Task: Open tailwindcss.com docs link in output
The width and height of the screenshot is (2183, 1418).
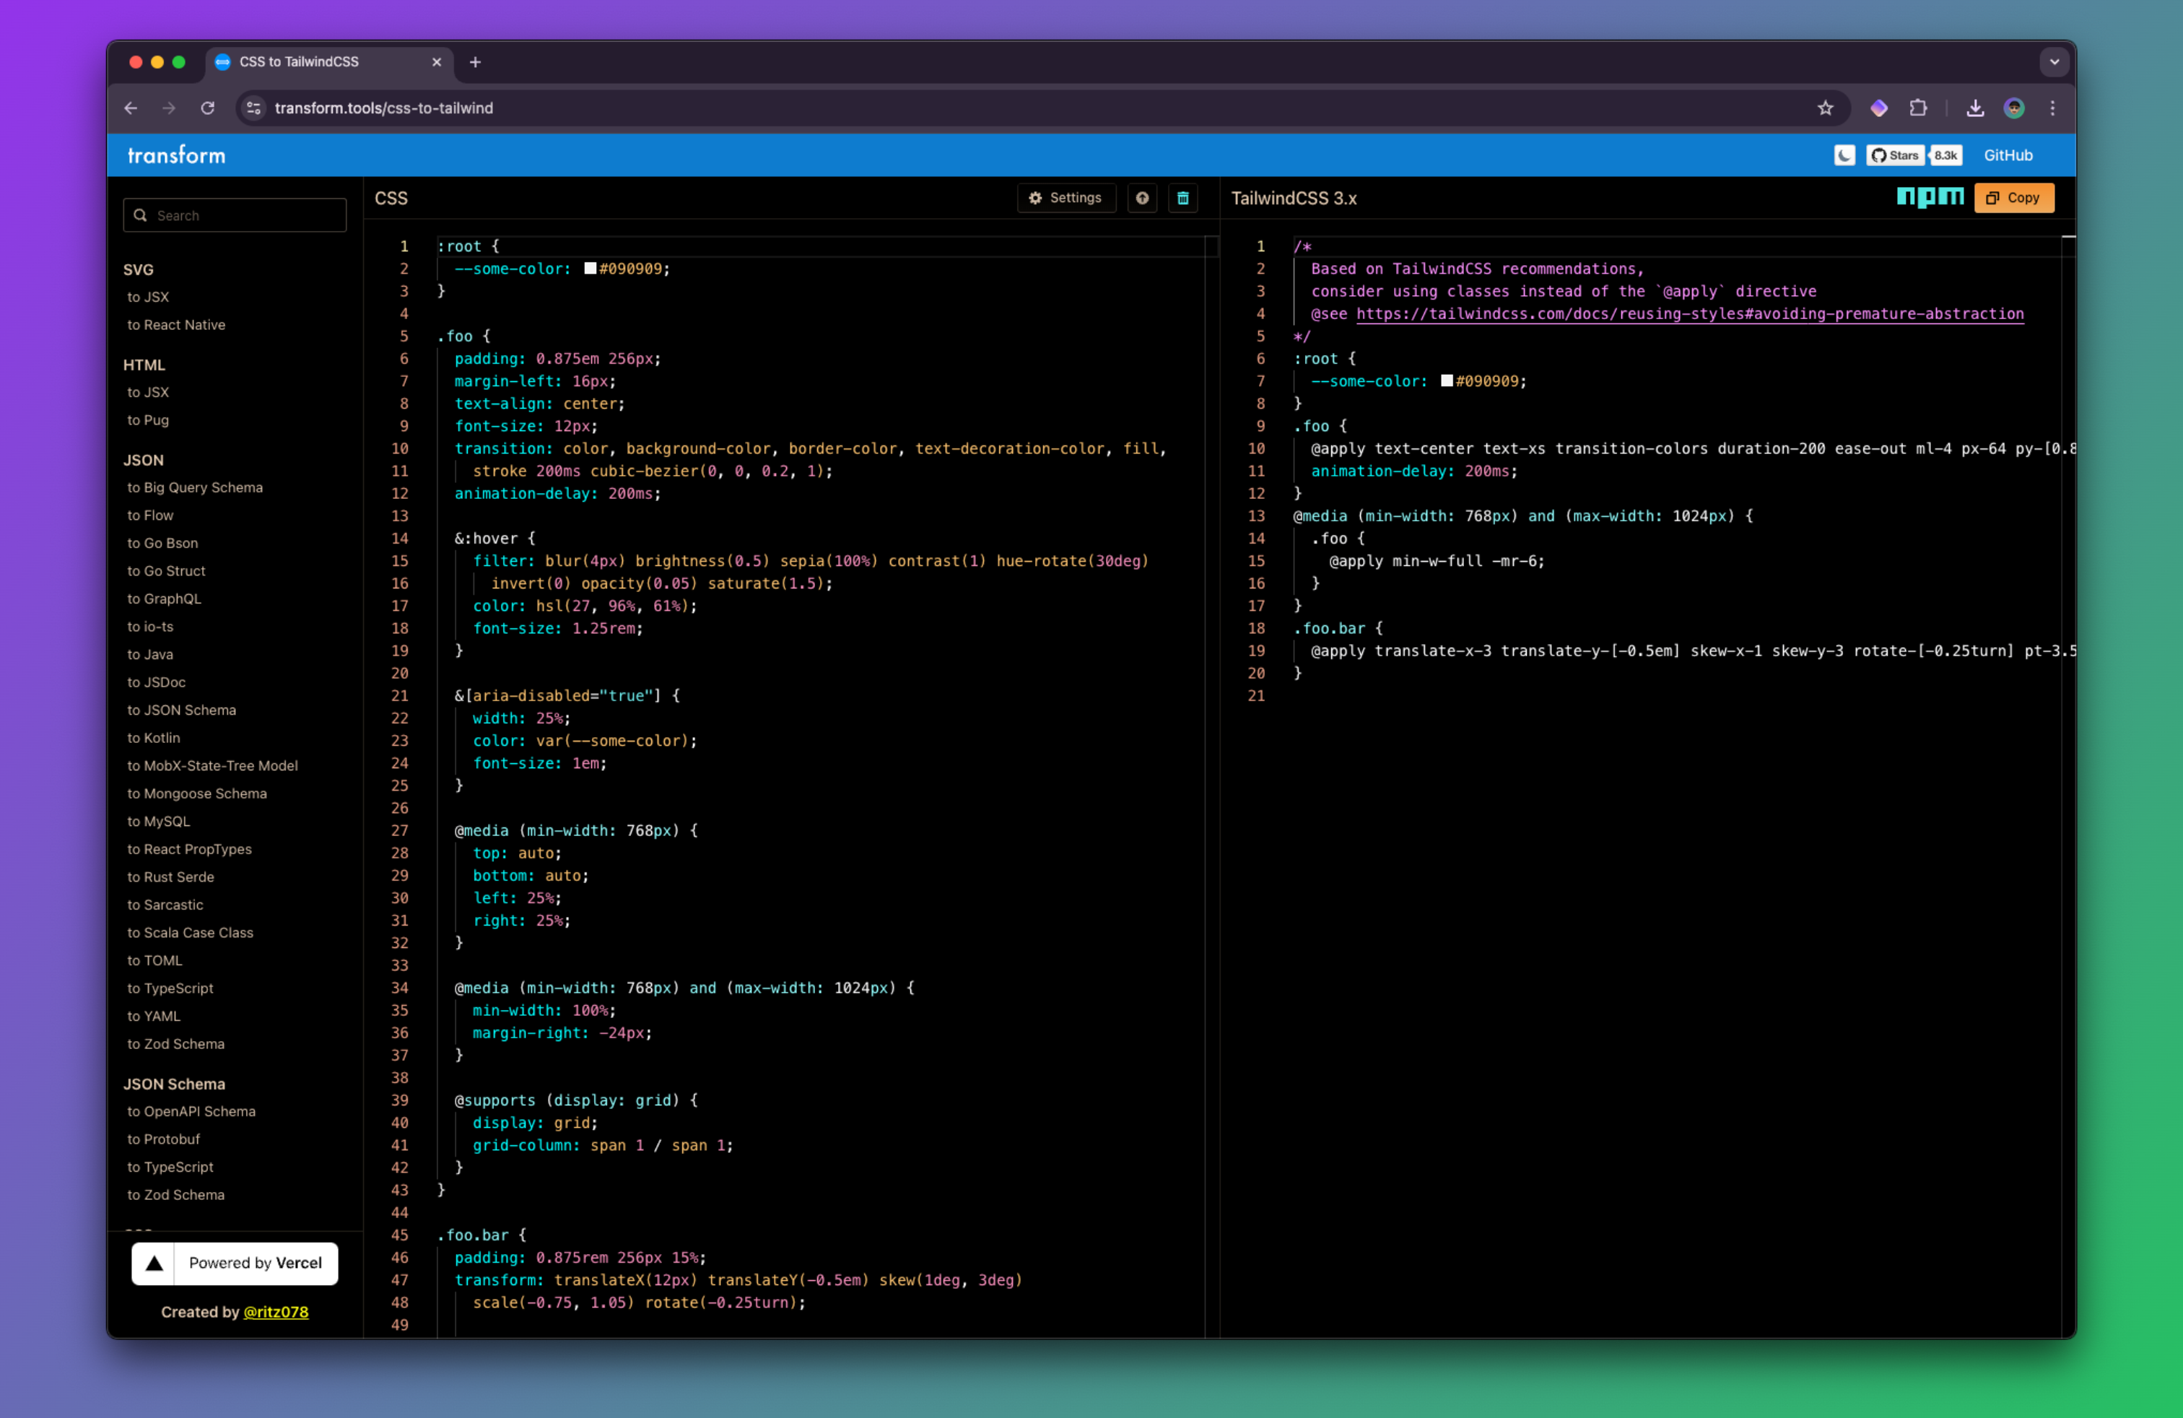Action: click(1689, 313)
